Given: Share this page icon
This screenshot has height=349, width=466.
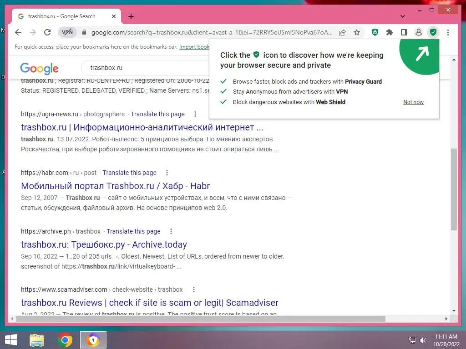Looking at the screenshot, I should (342, 32).
